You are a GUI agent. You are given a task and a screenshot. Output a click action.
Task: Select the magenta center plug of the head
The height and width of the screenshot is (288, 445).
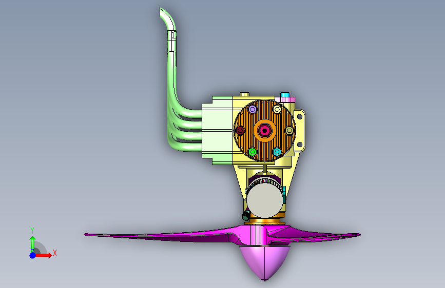265,131
